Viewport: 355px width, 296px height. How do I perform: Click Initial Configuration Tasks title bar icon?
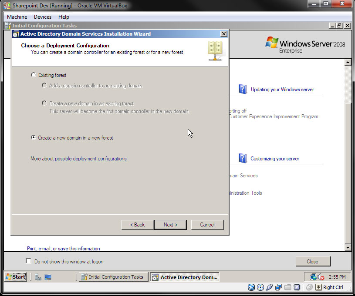click(8, 26)
